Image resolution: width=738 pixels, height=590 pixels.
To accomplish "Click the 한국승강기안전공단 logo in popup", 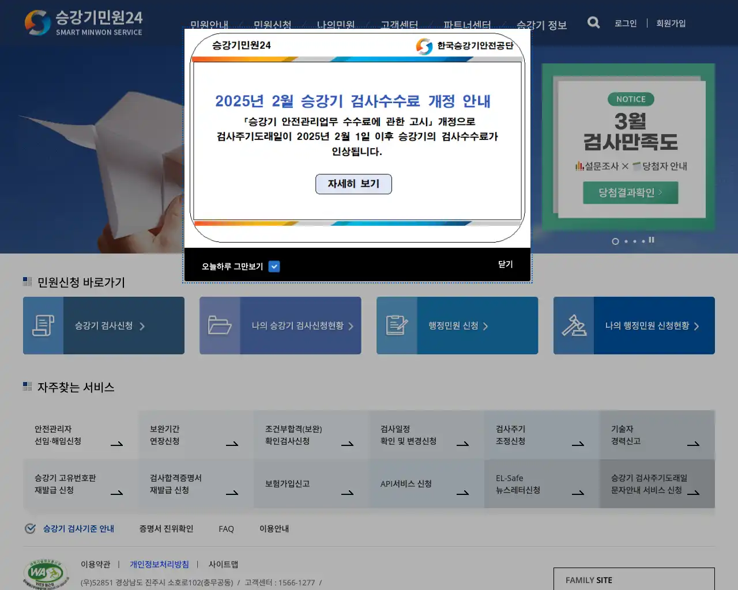I will [465, 46].
